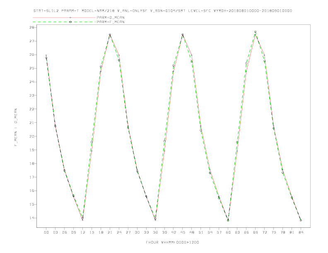
Task: Click x-axis tick label 63
Action: point(237,232)
